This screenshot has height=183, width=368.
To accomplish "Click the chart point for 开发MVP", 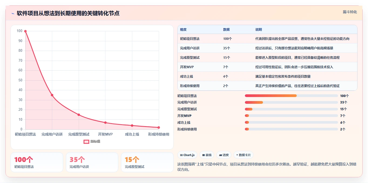I will tap(105, 123).
